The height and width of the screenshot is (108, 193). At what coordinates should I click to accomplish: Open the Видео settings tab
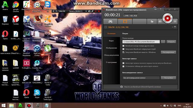[111, 41]
